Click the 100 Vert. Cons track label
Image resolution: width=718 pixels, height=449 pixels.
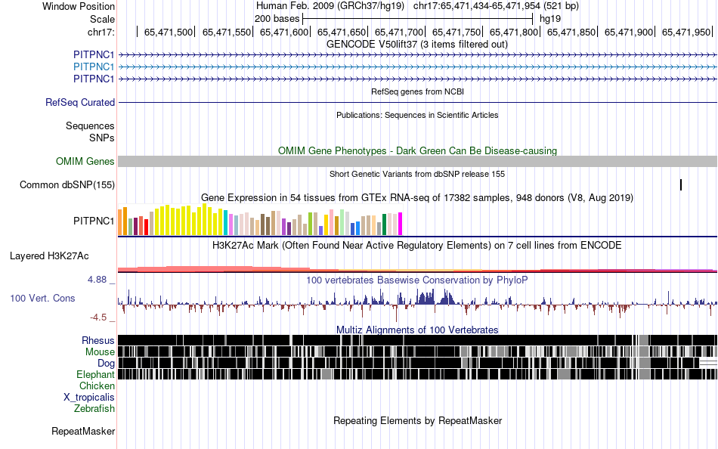click(42, 299)
